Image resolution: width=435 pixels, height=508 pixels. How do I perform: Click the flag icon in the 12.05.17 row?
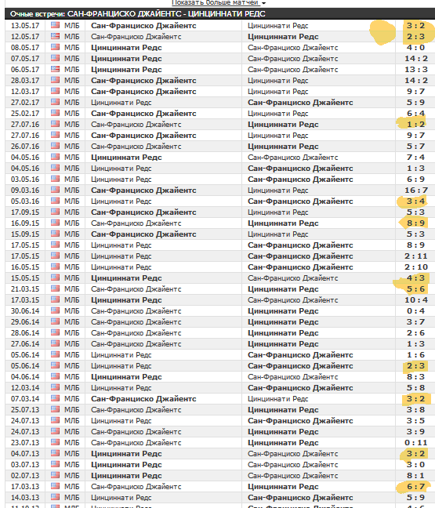pyautogui.click(x=56, y=36)
